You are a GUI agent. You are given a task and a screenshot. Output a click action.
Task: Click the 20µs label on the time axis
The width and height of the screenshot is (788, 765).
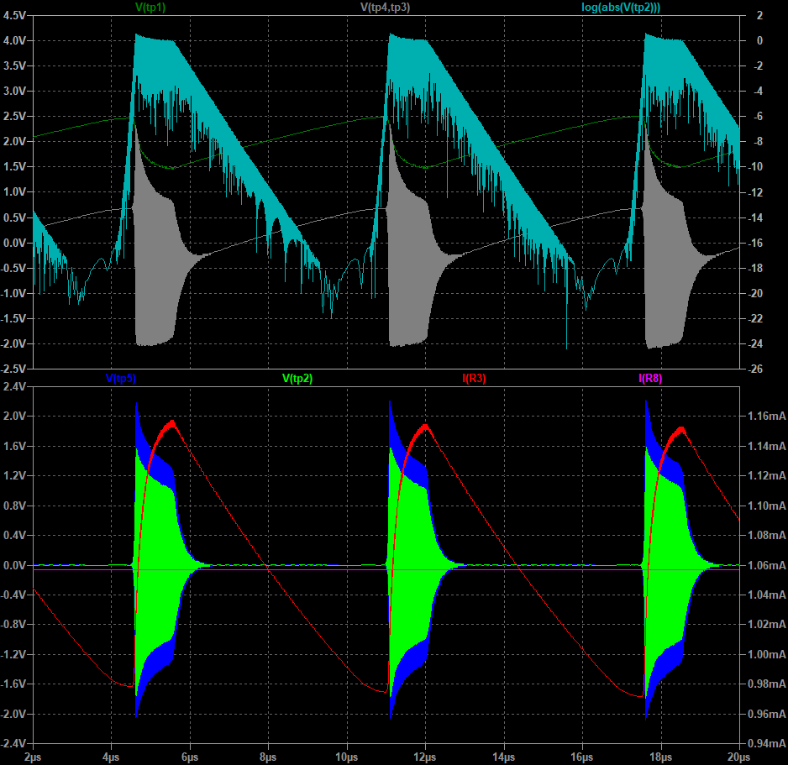pyautogui.click(x=739, y=757)
